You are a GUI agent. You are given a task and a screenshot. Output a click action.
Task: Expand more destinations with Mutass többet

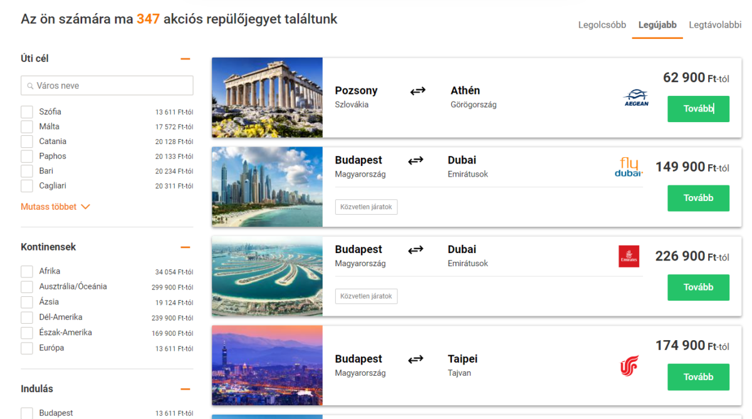click(x=55, y=207)
